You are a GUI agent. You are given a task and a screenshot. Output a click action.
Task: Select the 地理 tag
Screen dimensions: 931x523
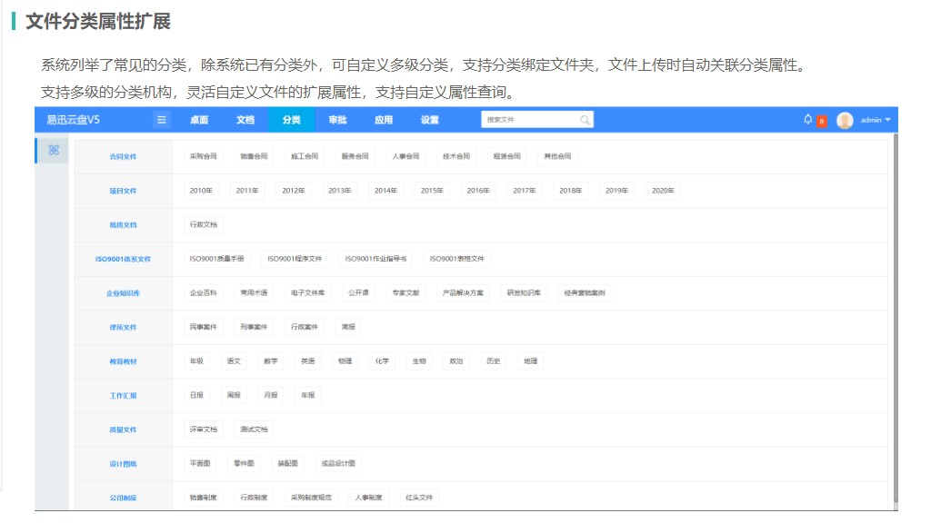click(531, 361)
